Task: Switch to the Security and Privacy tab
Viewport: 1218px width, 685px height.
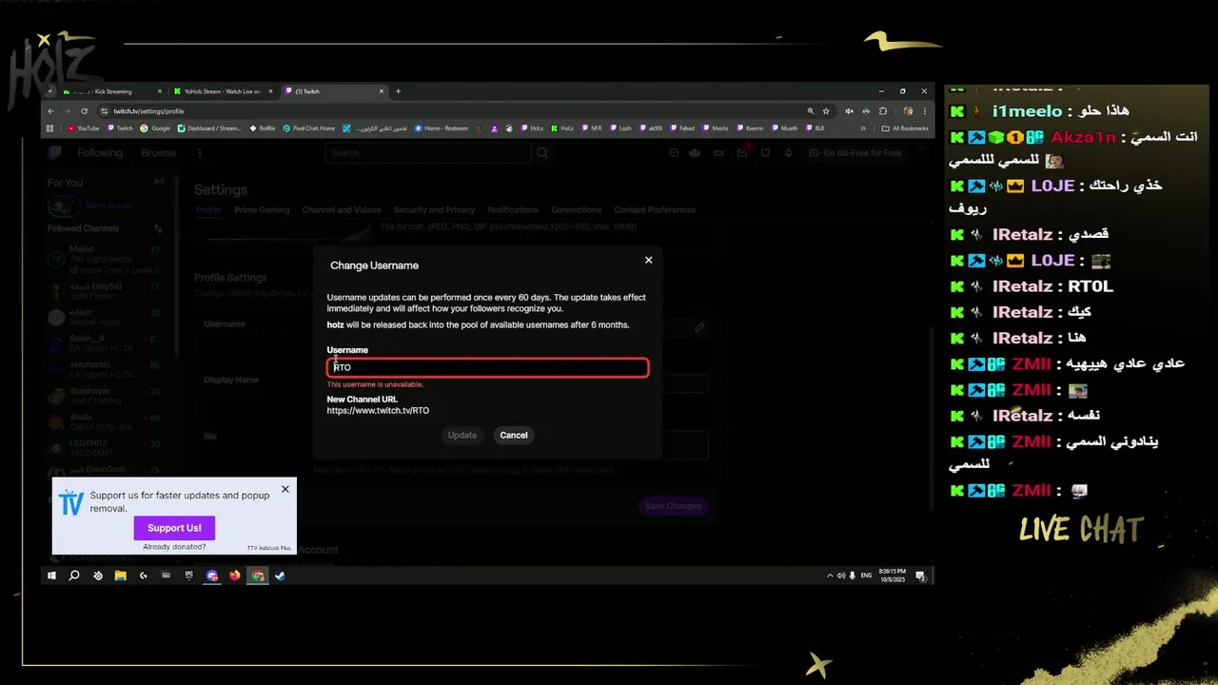Action: [434, 209]
